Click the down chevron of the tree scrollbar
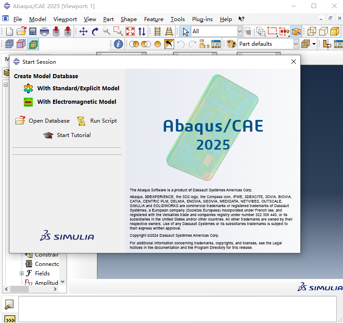The height and width of the screenshot is (323, 343). click(62, 282)
